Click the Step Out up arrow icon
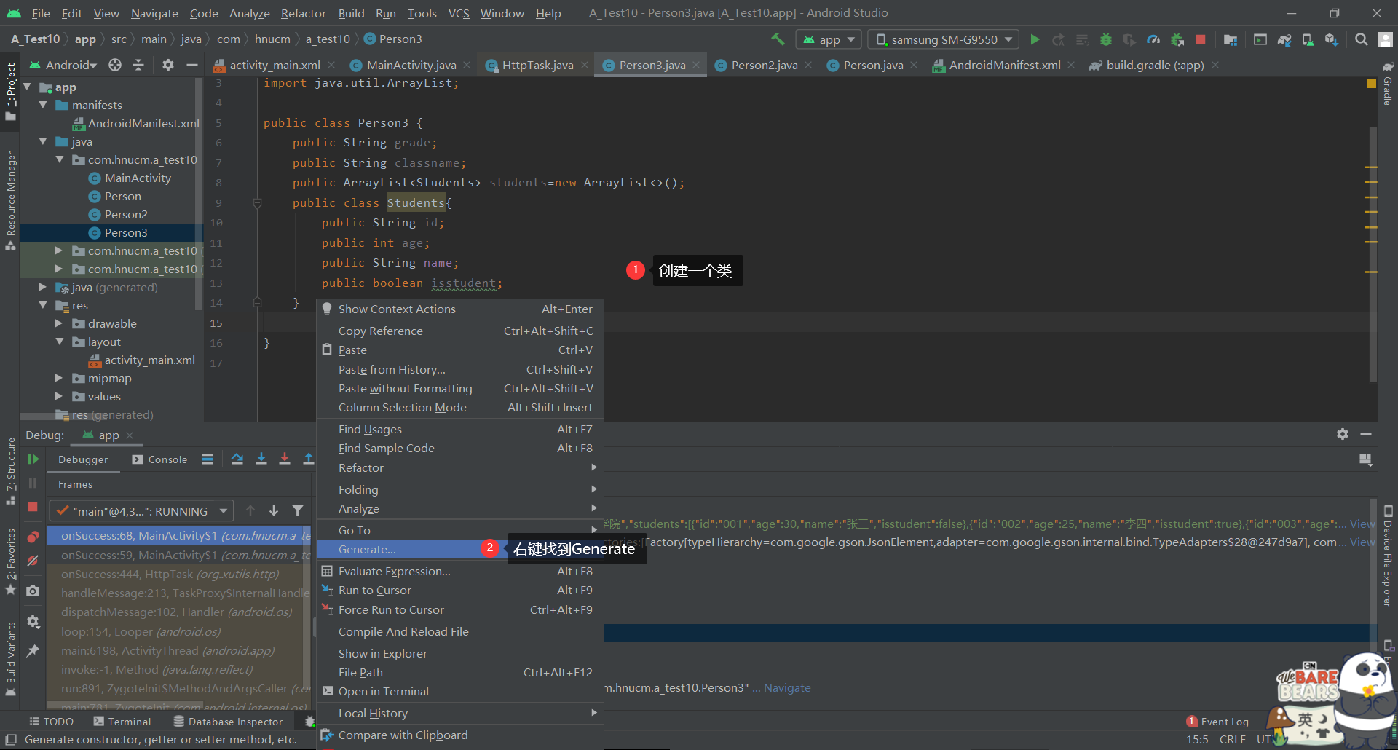Image resolution: width=1398 pixels, height=750 pixels. point(309,459)
